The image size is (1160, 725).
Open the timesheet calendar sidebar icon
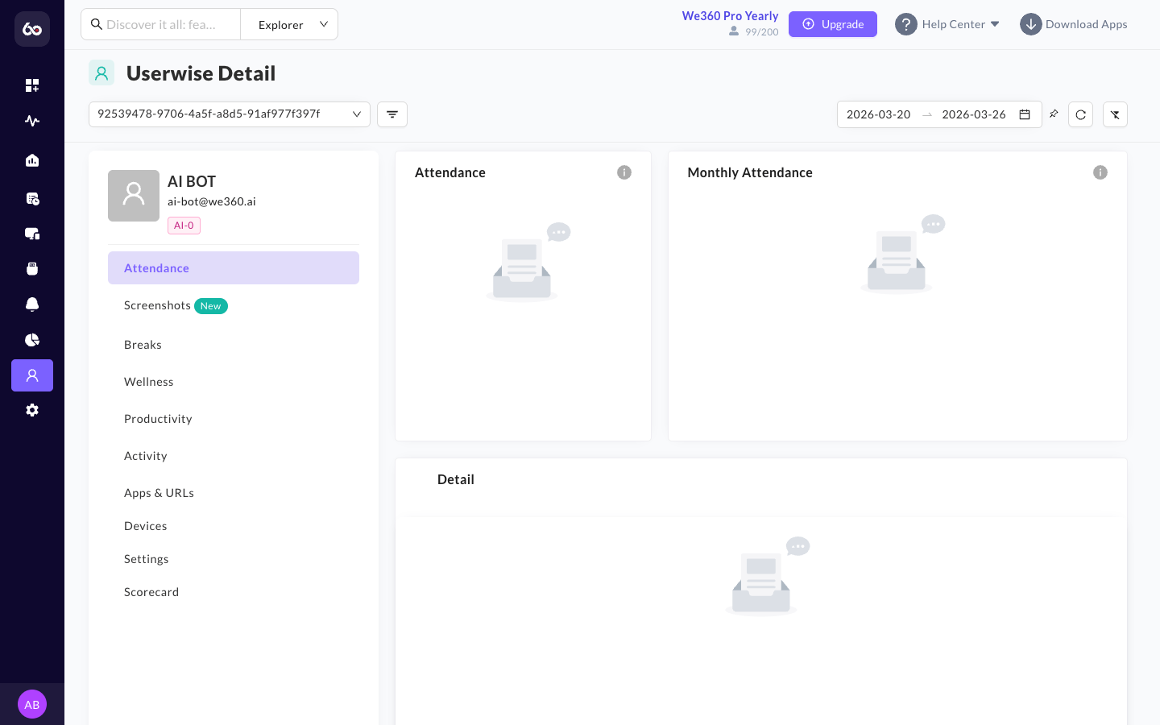(x=32, y=198)
